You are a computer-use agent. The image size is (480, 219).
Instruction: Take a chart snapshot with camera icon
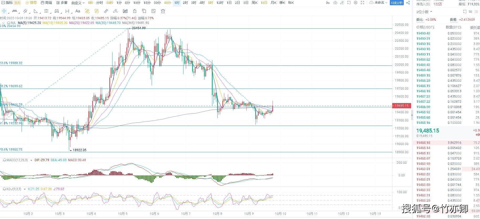[x=335, y=3]
